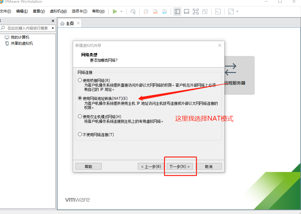The width and height of the screenshot is (301, 214).
Task: Select 使用桥接网络(R) radio button
Action: (x=80, y=80)
